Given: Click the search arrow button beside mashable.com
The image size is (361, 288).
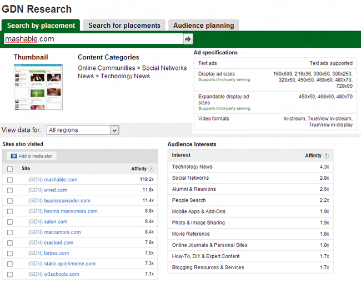Looking at the screenshot, I should 188,39.
